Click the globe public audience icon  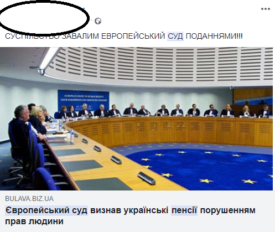[x=98, y=21]
